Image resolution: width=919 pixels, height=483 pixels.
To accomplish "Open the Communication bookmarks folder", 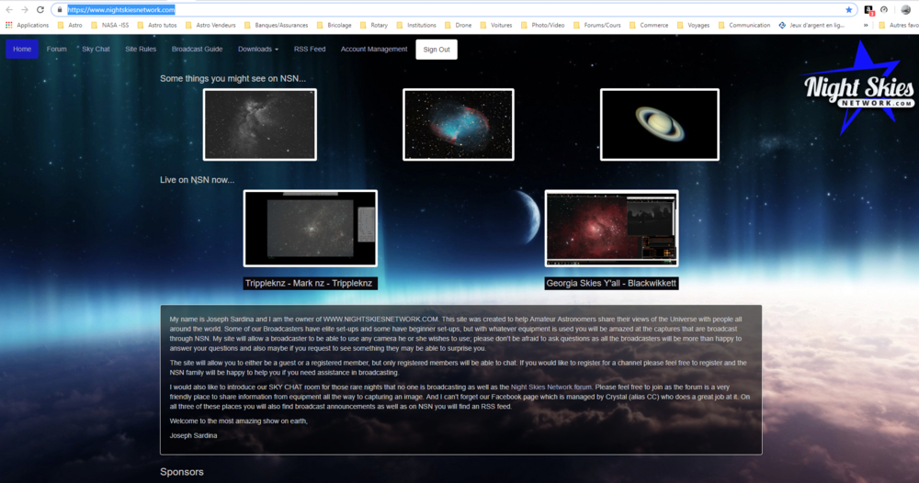I will click(x=744, y=25).
